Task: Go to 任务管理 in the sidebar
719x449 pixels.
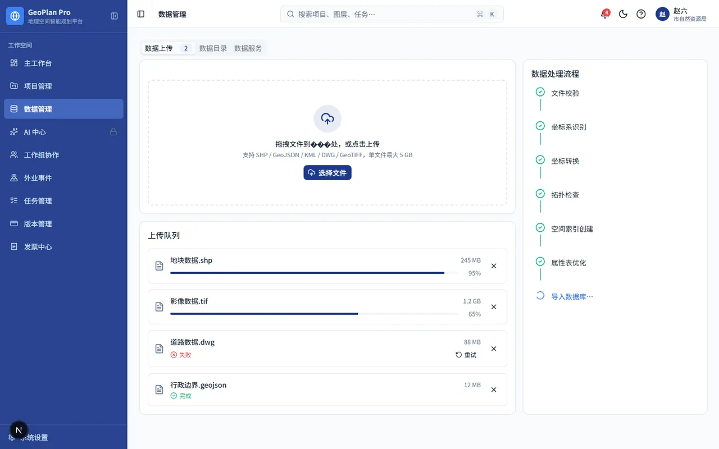Action: 63,201
